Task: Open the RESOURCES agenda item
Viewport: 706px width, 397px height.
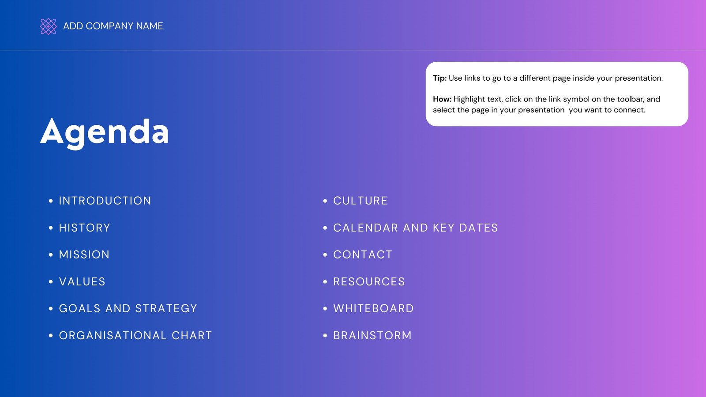Action: [x=369, y=281]
